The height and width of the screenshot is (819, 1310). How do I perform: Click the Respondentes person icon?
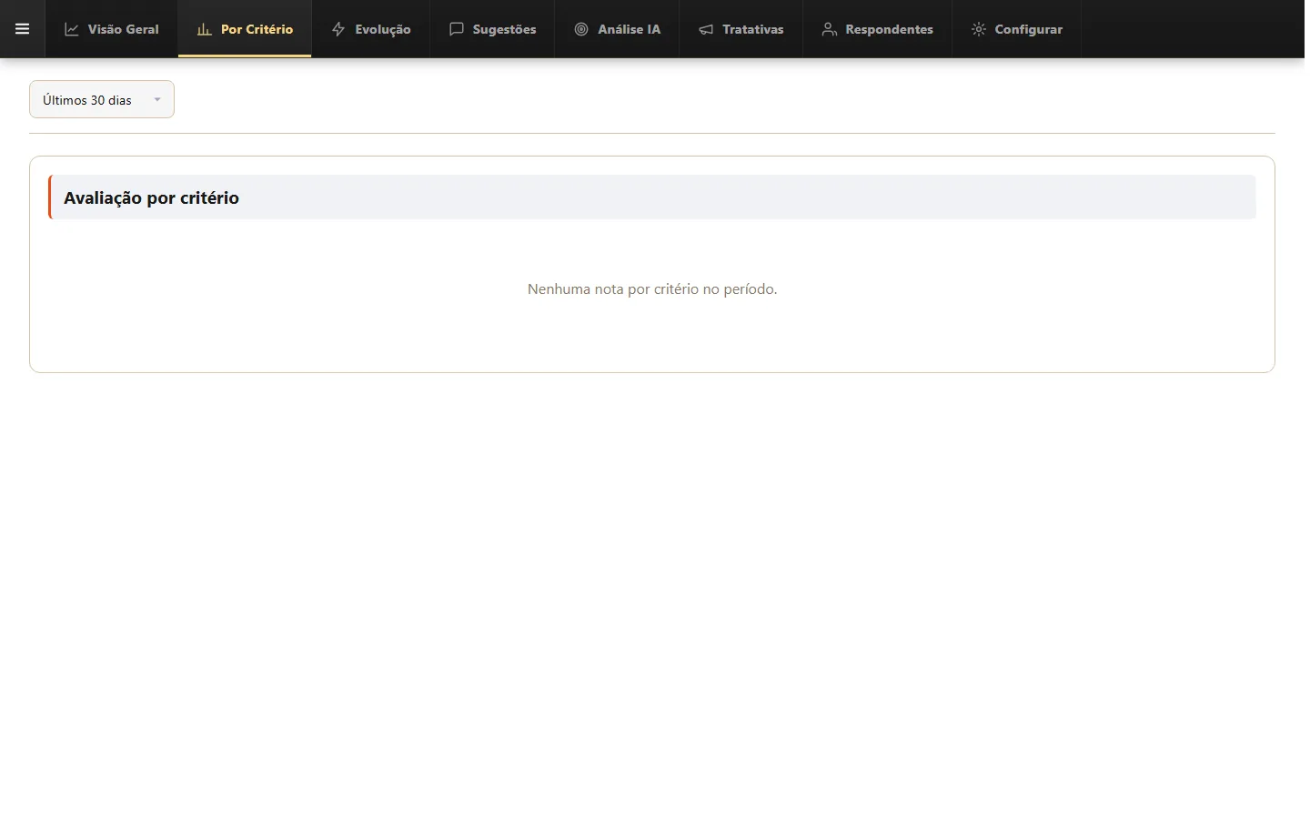(x=829, y=29)
